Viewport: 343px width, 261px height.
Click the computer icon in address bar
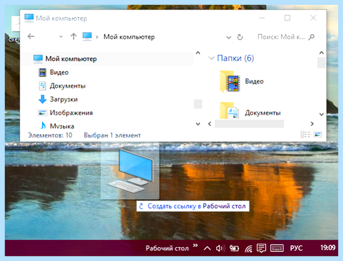coord(87,37)
